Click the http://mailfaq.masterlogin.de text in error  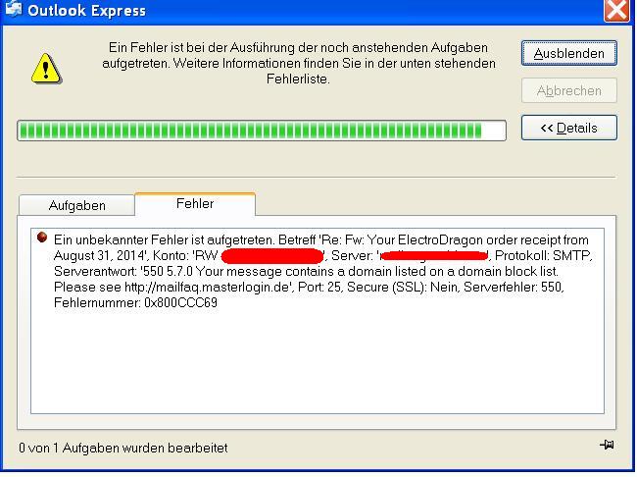[207, 287]
